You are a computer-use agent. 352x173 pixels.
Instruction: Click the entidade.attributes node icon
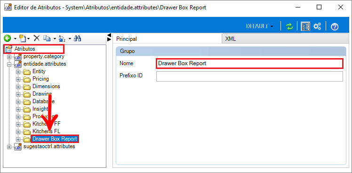[x=18, y=64]
